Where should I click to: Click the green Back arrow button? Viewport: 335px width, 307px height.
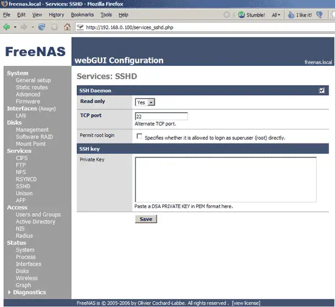click(7, 27)
